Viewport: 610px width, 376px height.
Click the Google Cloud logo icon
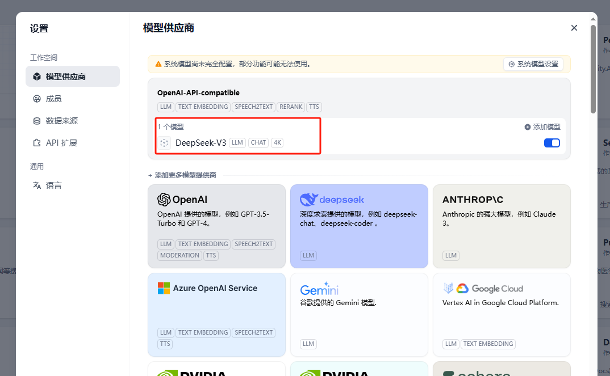tap(462, 288)
